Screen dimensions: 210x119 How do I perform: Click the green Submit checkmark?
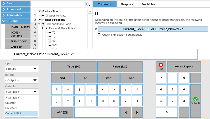[x=195, y=99]
